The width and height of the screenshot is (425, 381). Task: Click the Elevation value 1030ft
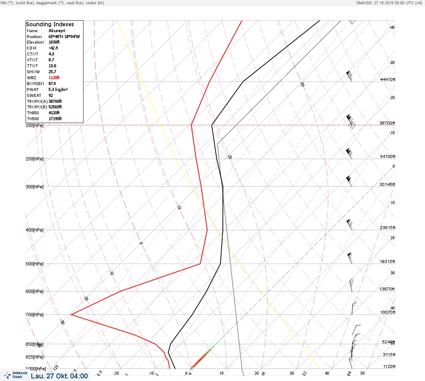pyautogui.click(x=54, y=42)
